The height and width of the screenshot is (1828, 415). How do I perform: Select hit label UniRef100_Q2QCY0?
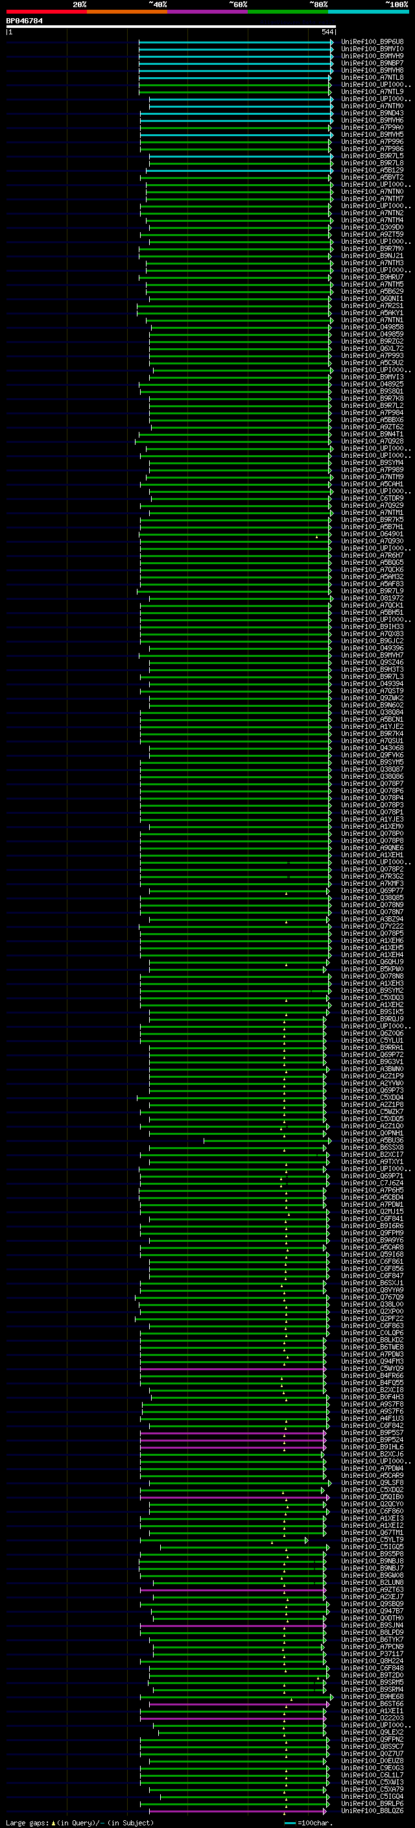click(x=372, y=1504)
